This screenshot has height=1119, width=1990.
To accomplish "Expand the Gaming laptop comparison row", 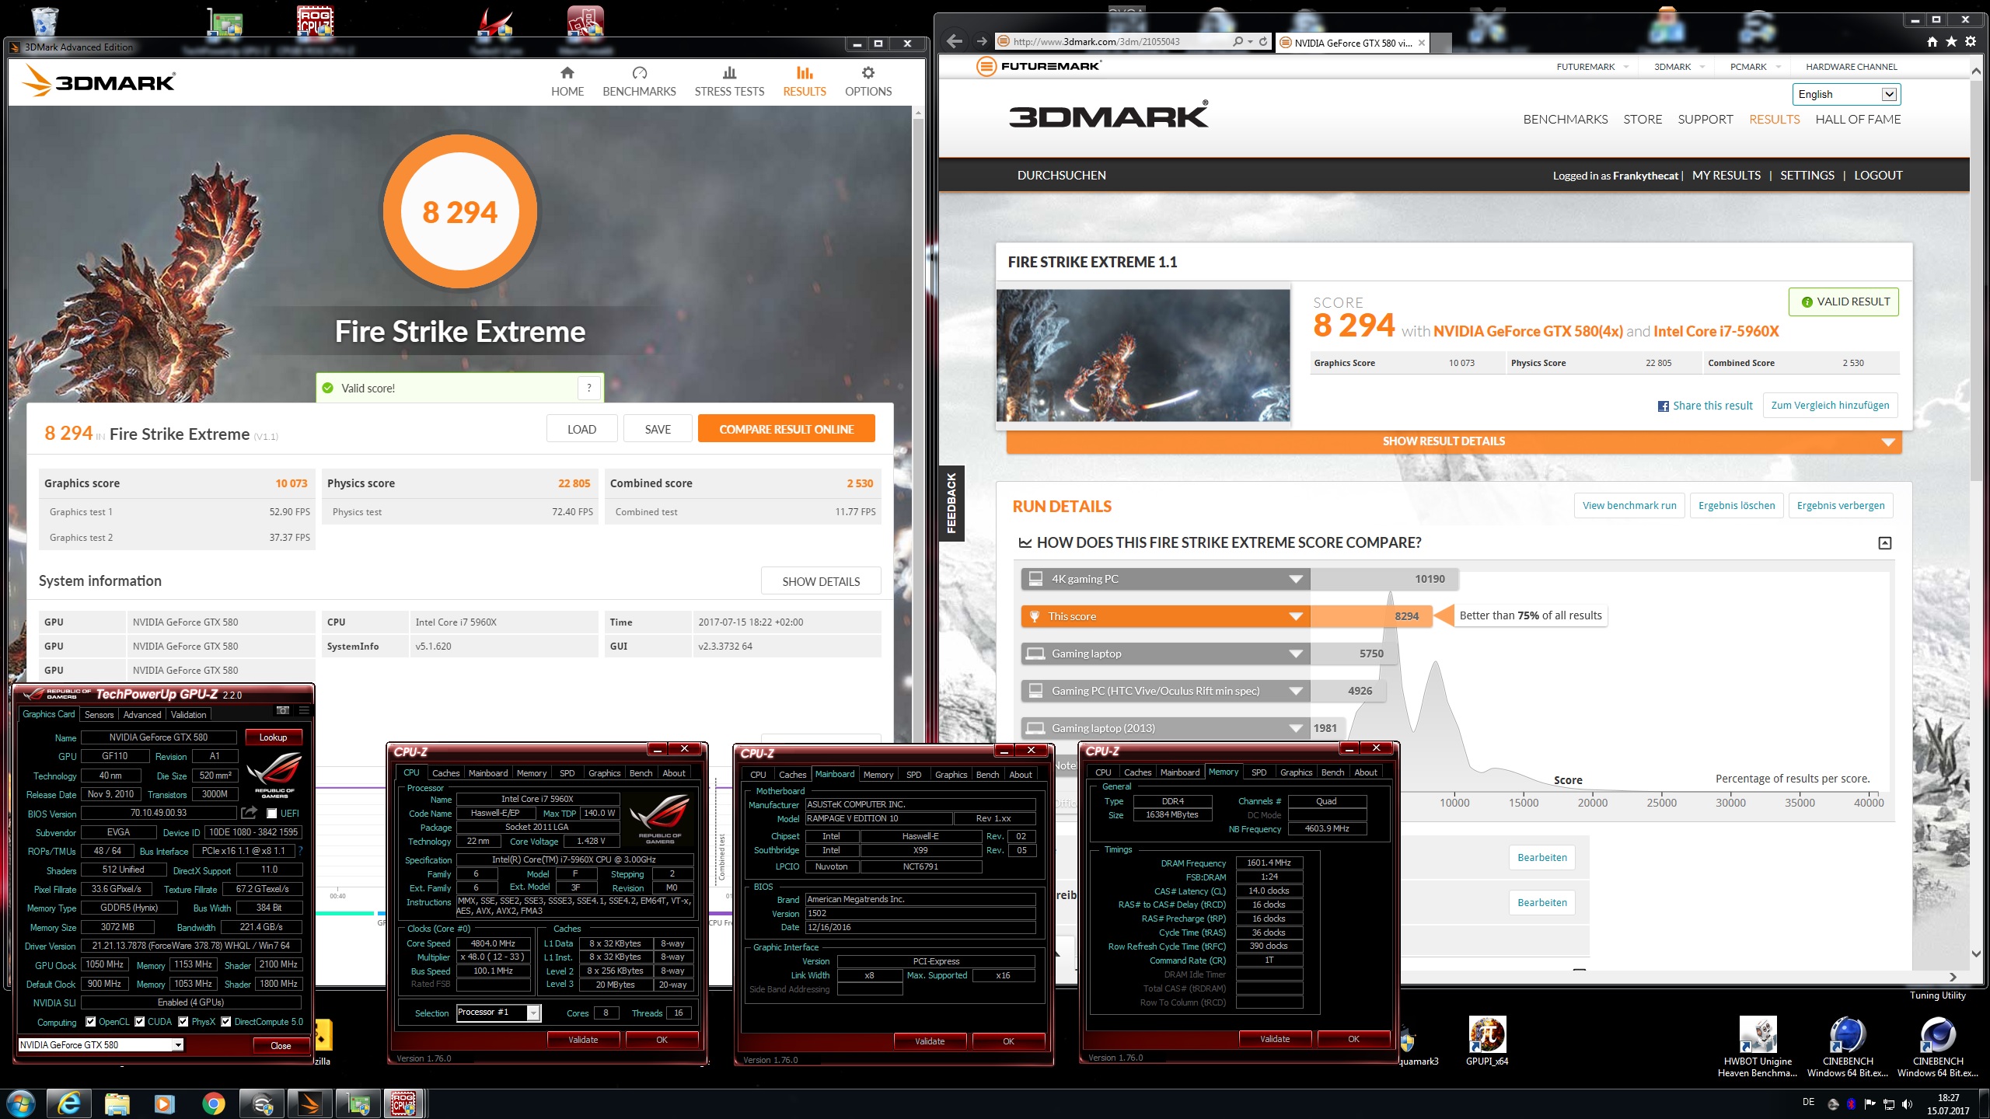I will point(1295,654).
